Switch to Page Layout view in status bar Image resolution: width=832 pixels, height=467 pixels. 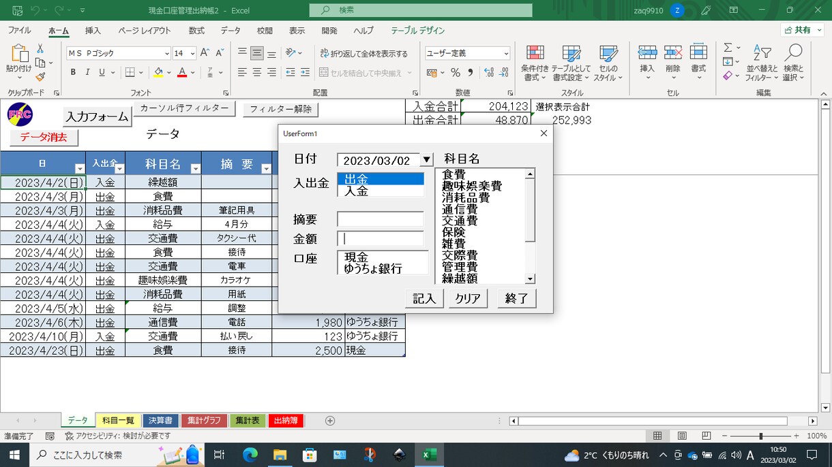click(x=682, y=436)
